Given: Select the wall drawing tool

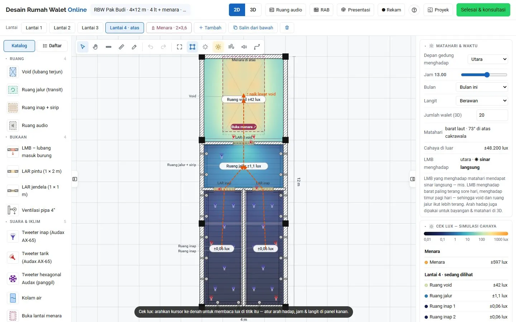Looking at the screenshot, I should coord(109,47).
